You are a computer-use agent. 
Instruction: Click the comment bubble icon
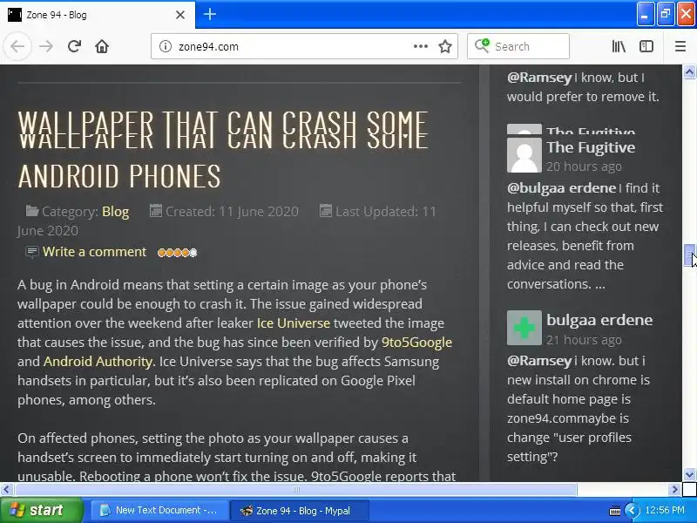[32, 252]
